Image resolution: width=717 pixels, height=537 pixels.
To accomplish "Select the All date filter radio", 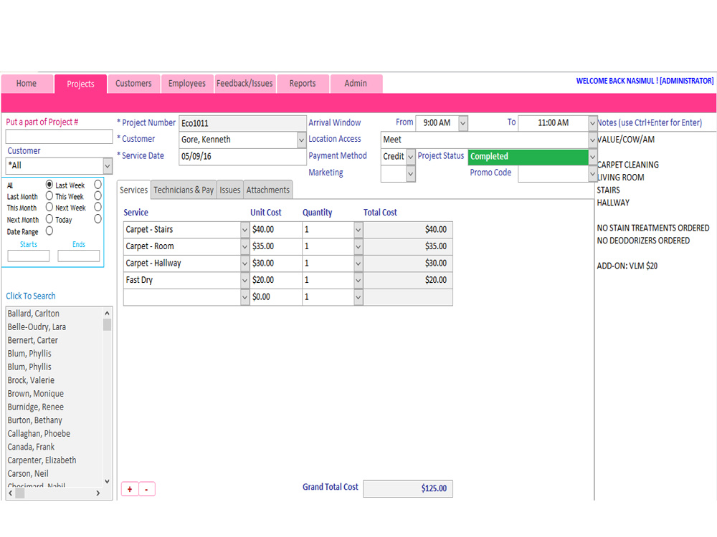I will coord(49,185).
